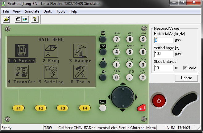Image resolution: width=203 pixels, height=133 pixels.
Task: Click the simulator settings toolbar icon
Action: tap(25, 19)
